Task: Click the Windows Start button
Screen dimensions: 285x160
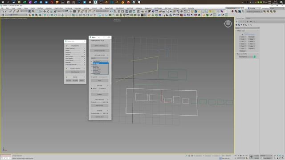Action: click(3, 2)
